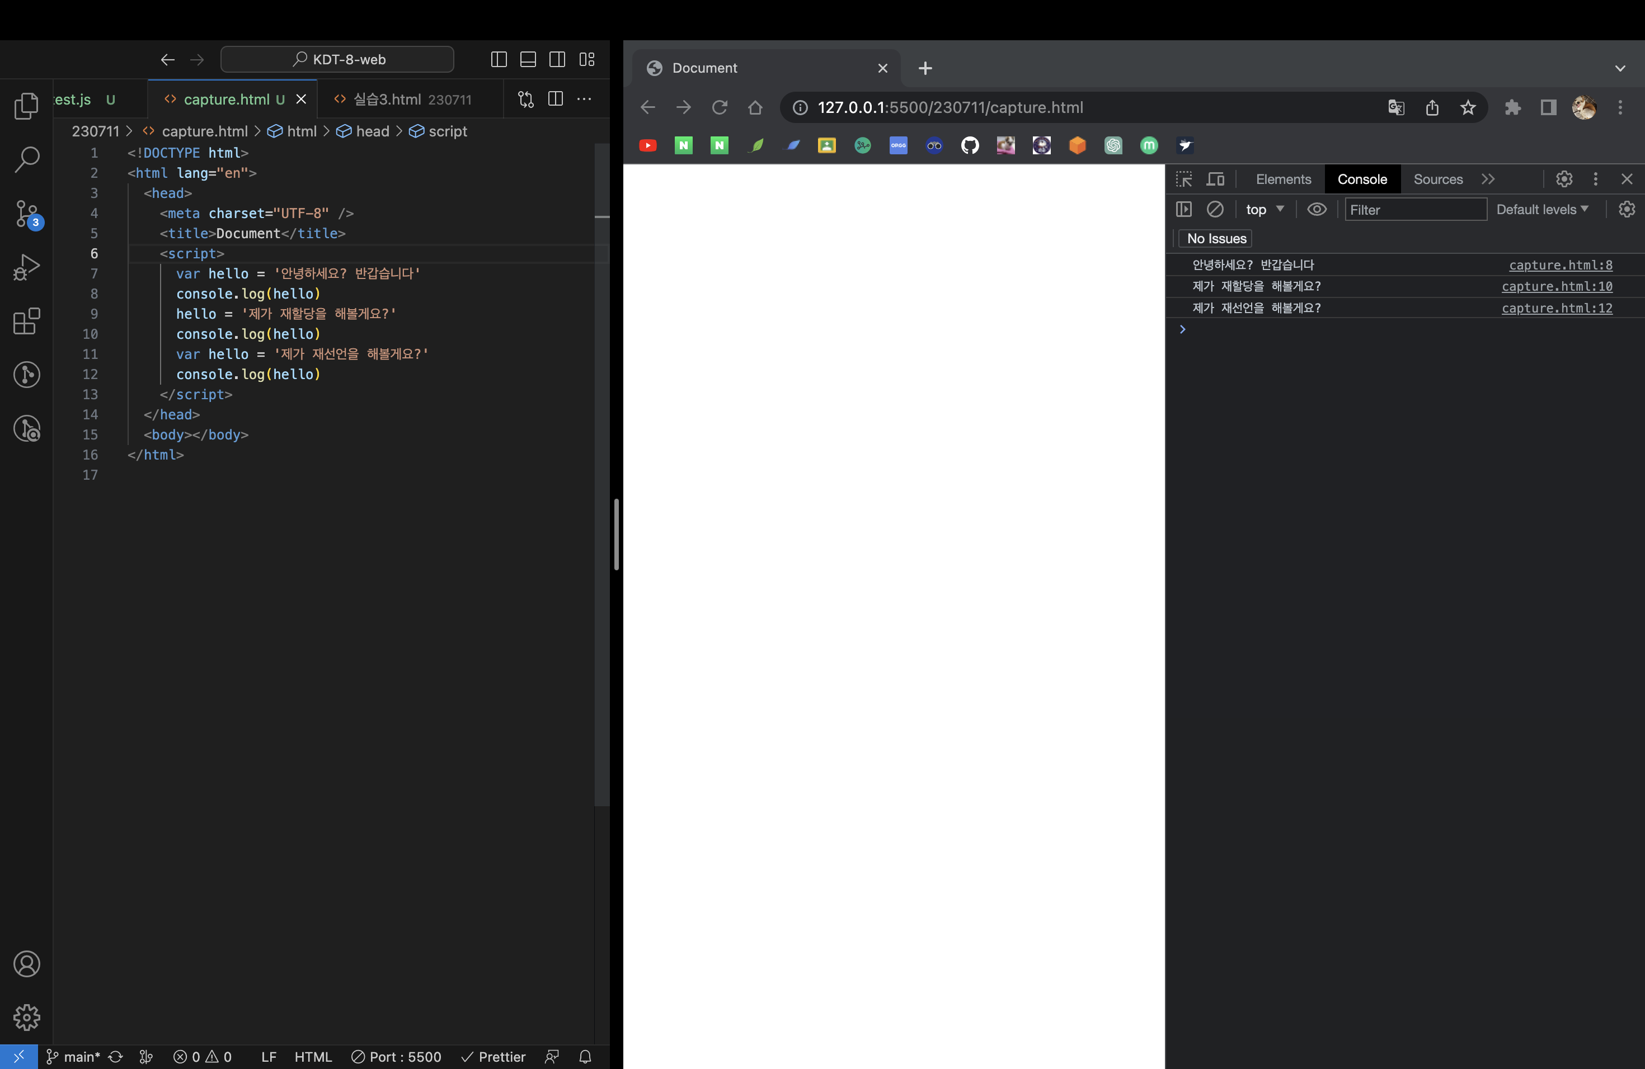Open DevTools settings gear
1645x1069 pixels.
[x=1564, y=179]
